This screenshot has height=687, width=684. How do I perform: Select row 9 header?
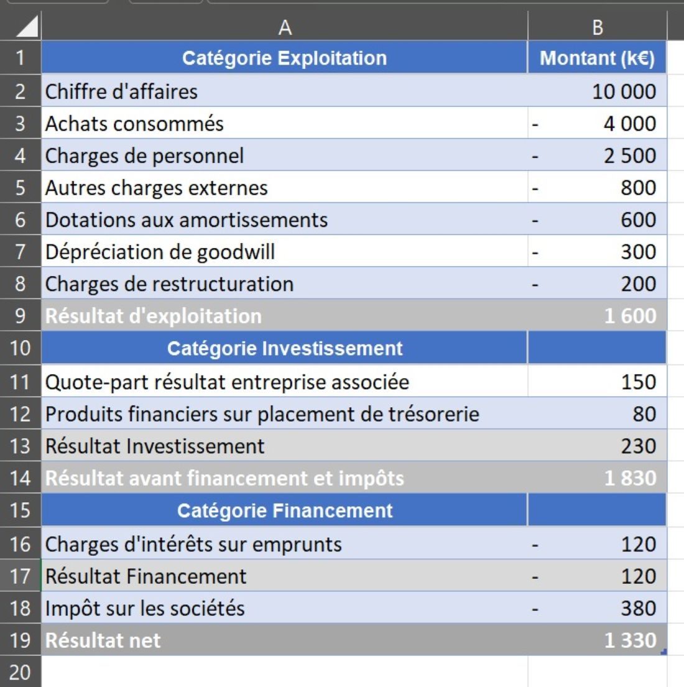(x=20, y=315)
